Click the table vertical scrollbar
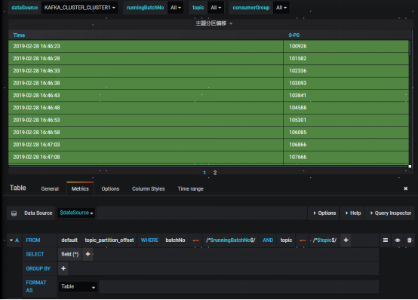418x300 pixels. 410,48
